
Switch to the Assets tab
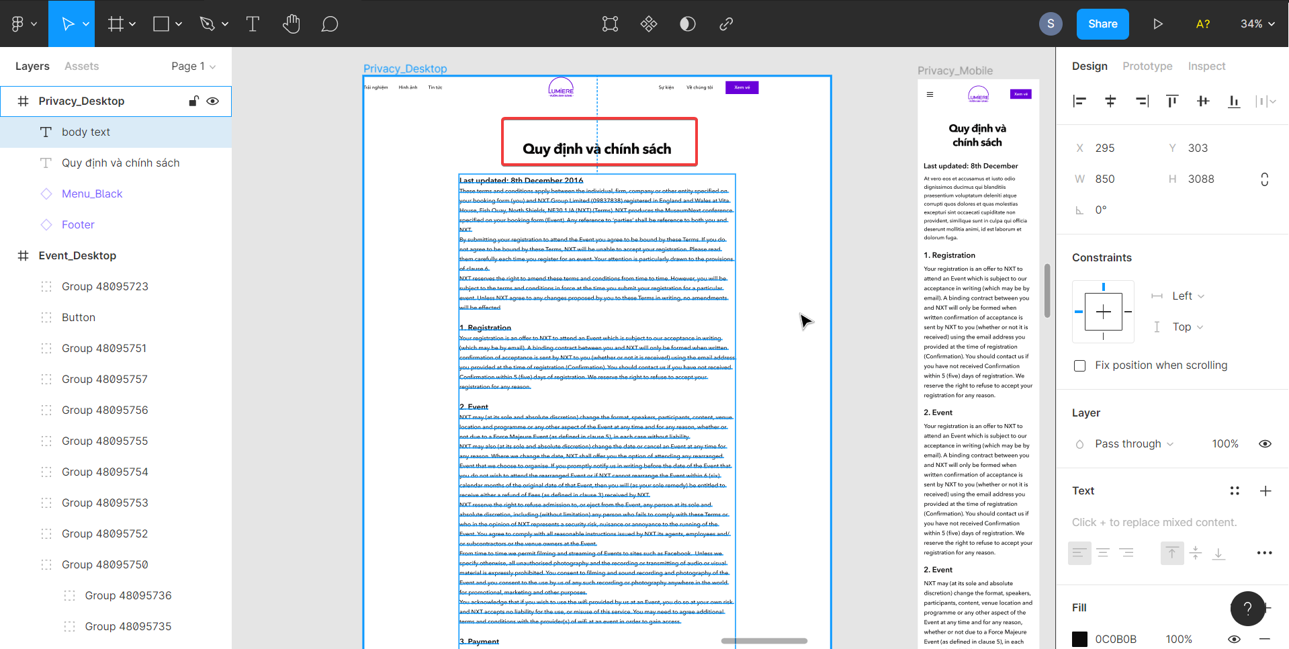click(x=81, y=67)
